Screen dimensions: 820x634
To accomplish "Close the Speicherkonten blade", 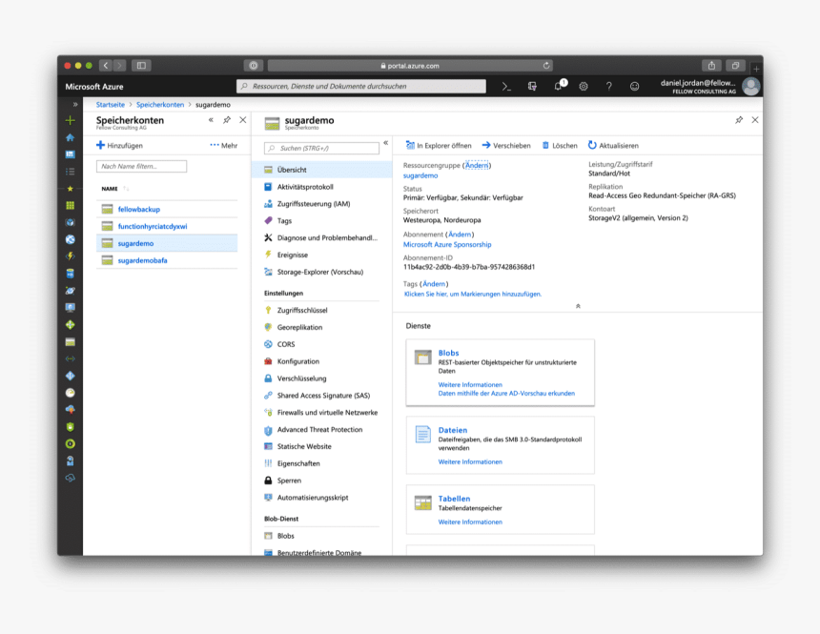I will click(x=242, y=120).
